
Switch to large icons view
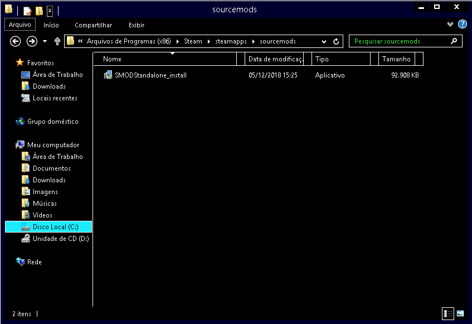[460, 313]
